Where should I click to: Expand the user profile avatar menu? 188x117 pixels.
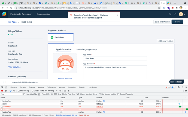[182, 14]
